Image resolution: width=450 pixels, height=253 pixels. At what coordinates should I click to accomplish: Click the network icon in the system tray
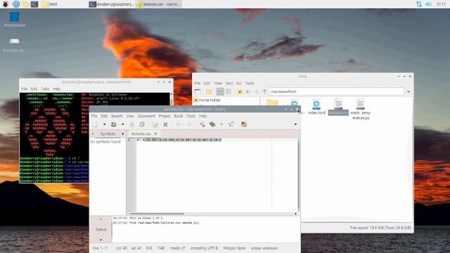point(419,4)
